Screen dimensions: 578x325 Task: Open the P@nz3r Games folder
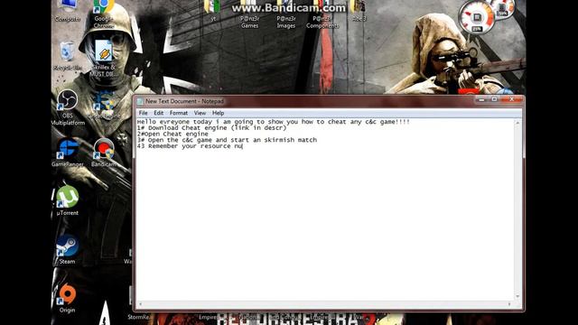[249, 14]
